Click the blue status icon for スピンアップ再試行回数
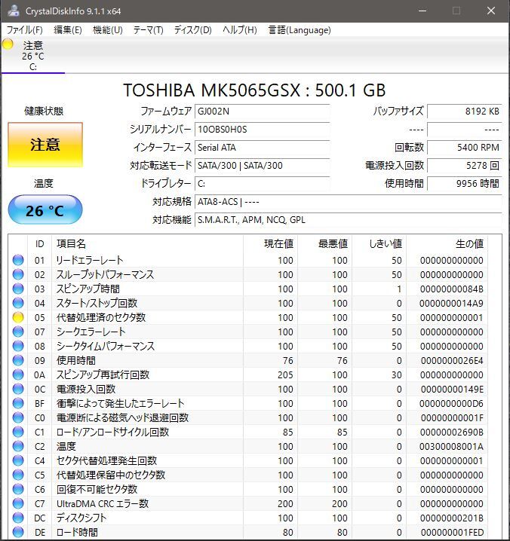The height and width of the screenshot is (541, 510). [18, 374]
